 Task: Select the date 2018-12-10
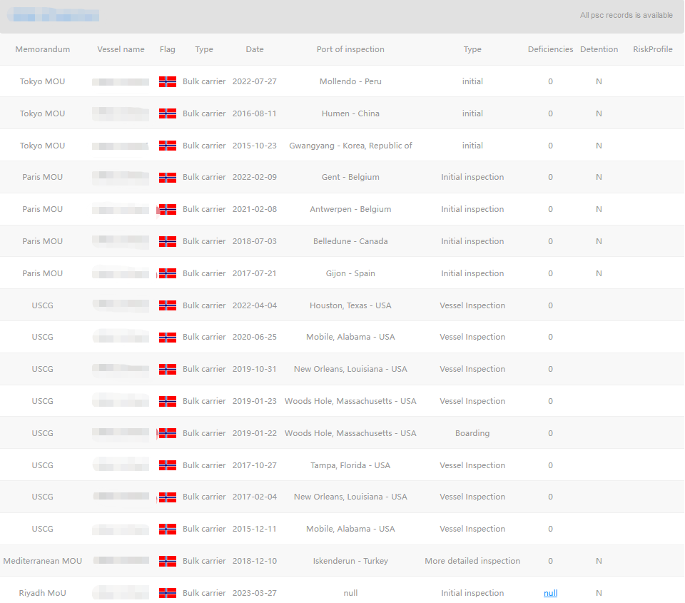[x=255, y=561]
